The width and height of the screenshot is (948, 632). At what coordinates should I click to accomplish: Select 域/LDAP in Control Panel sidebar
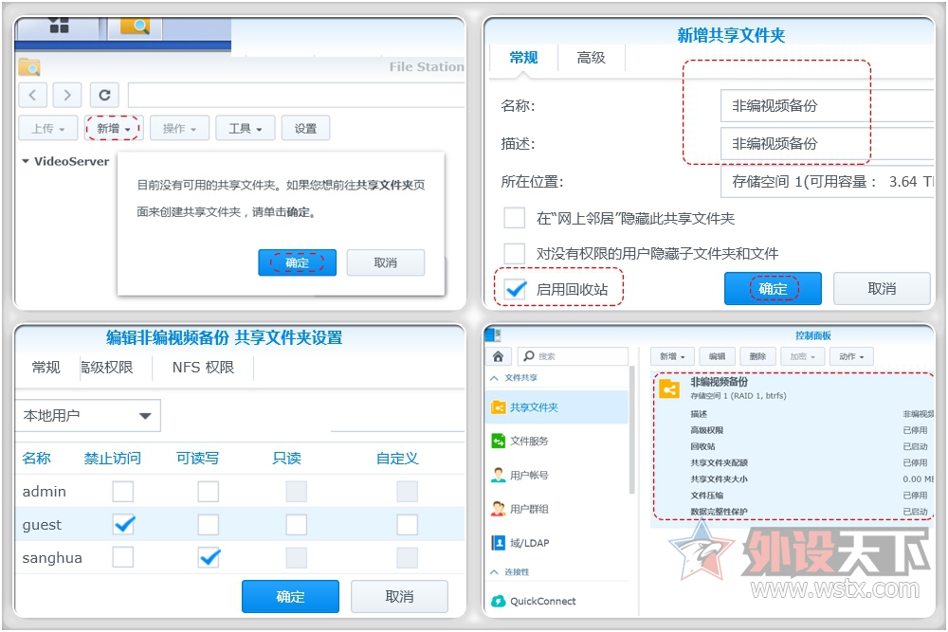coord(556,543)
